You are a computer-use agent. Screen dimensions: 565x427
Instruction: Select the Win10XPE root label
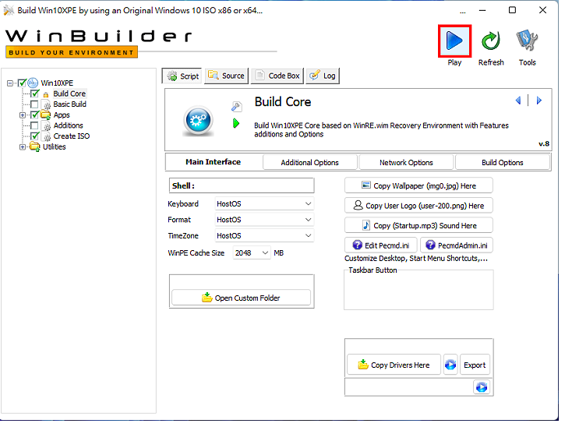coord(57,83)
